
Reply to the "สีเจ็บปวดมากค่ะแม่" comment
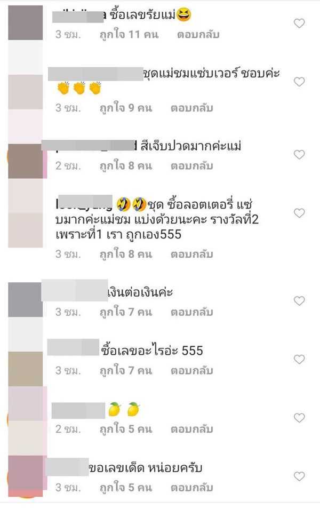(x=192, y=166)
